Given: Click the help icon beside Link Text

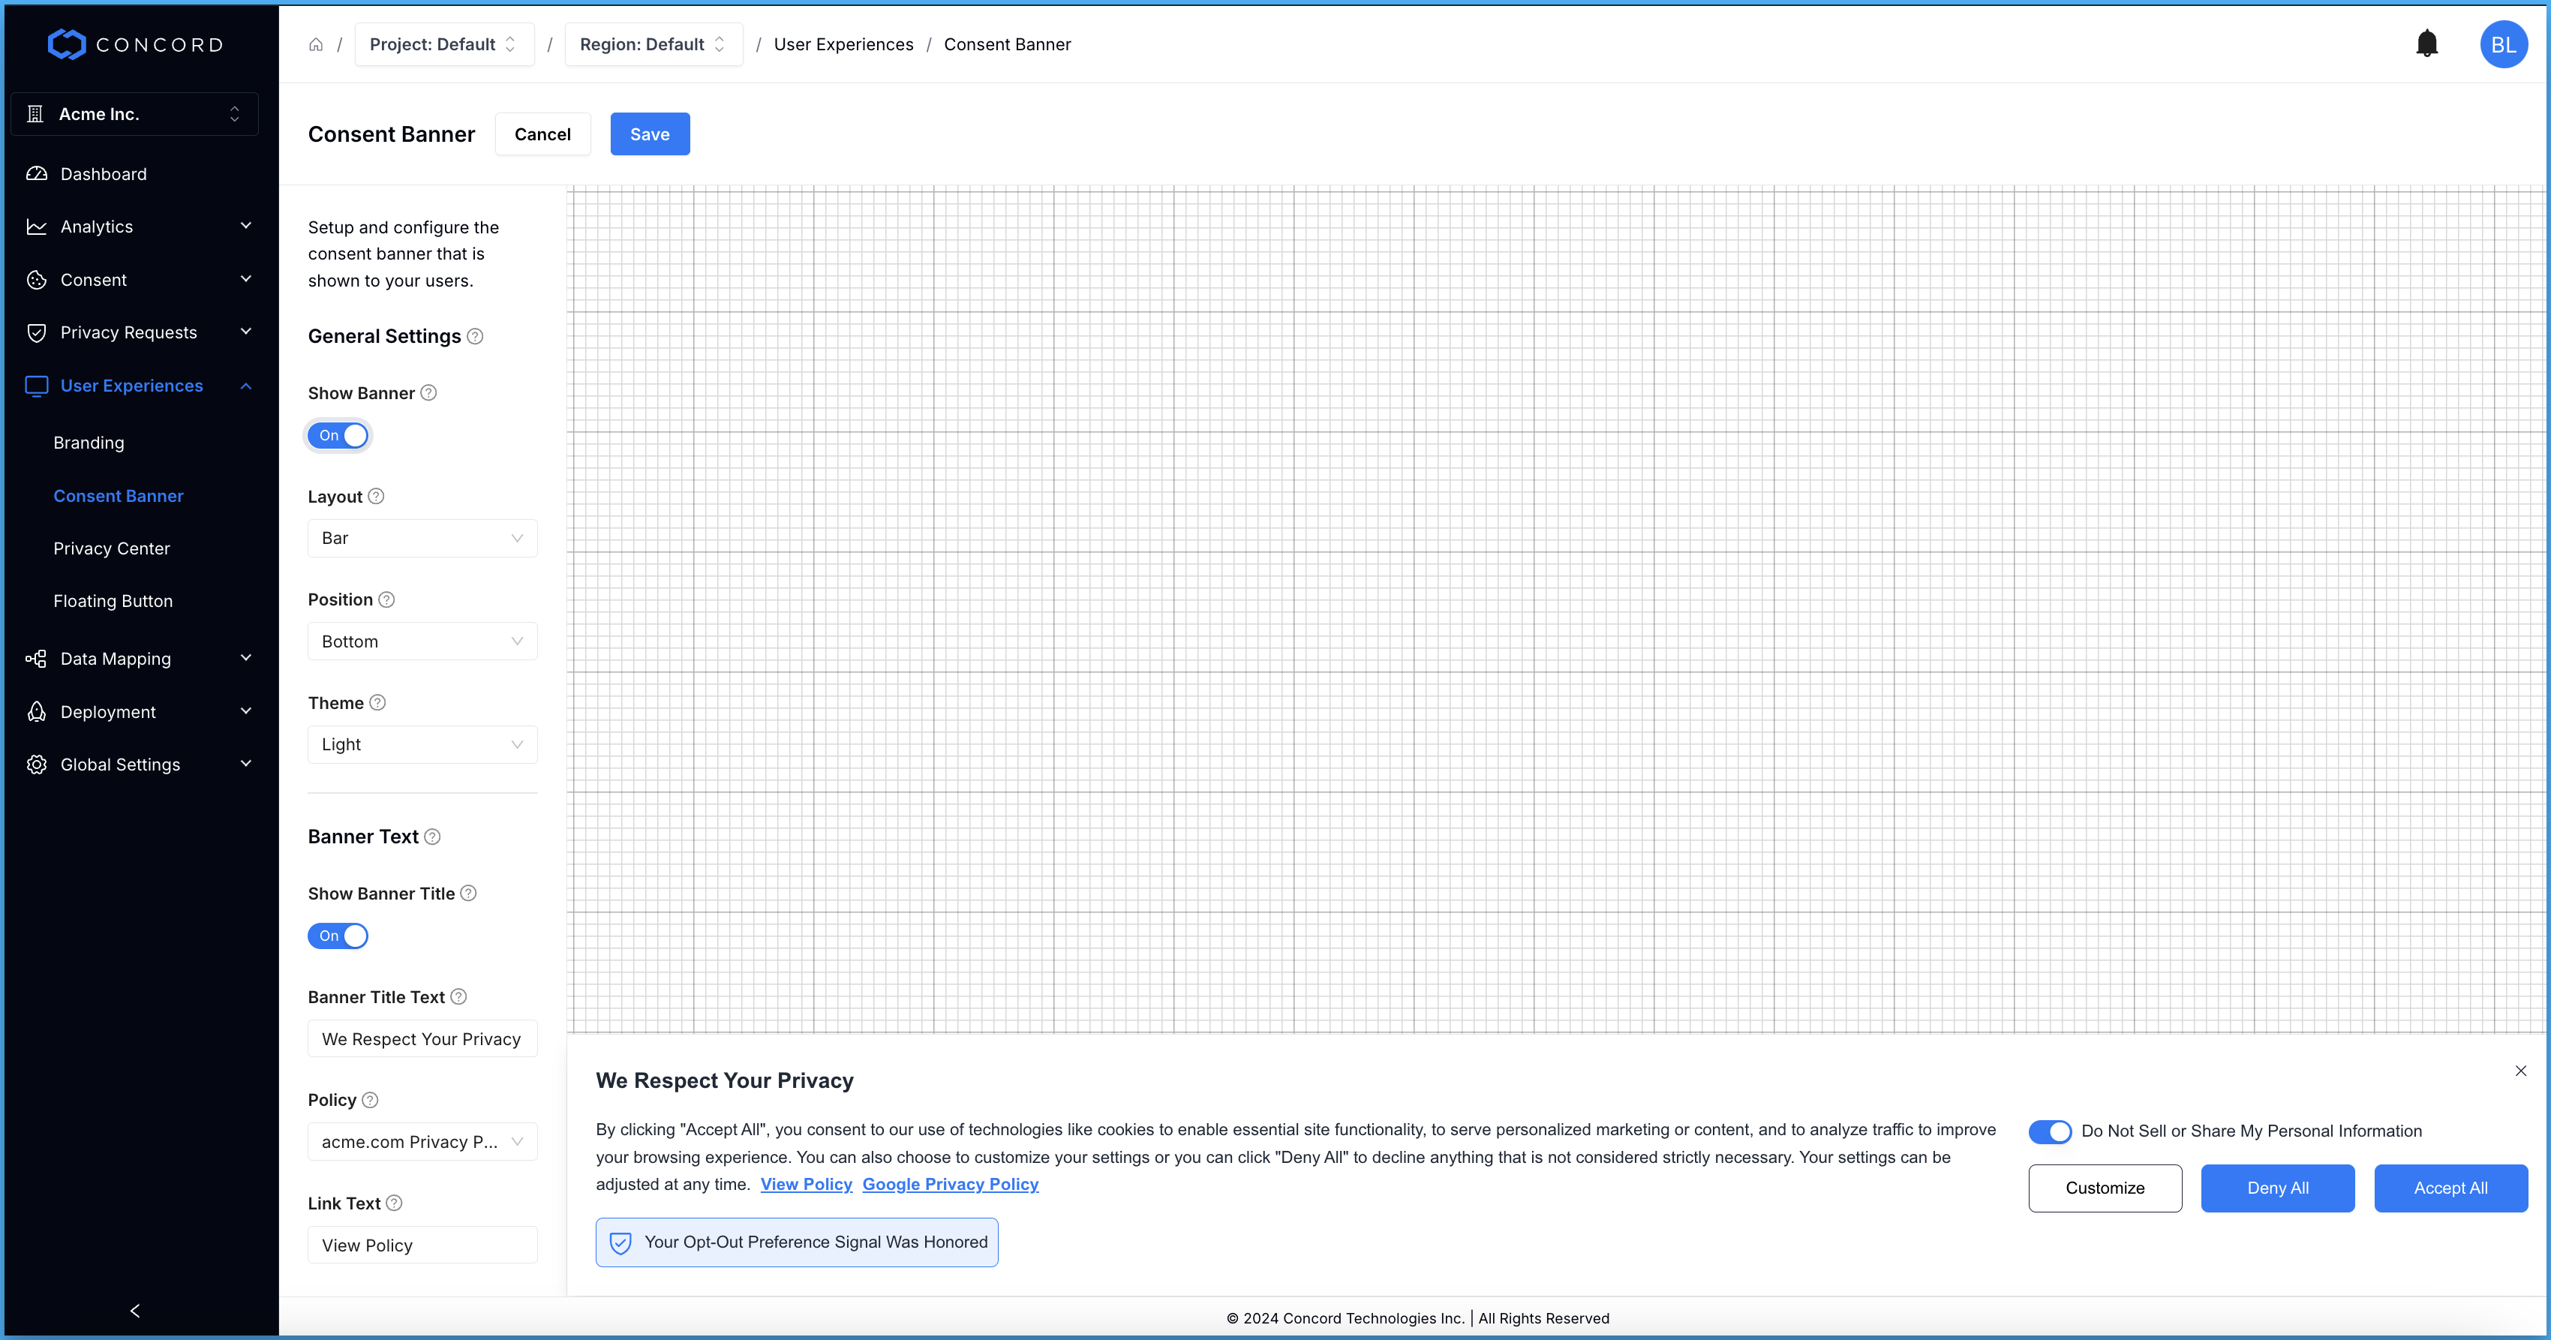Looking at the screenshot, I should pos(394,1203).
